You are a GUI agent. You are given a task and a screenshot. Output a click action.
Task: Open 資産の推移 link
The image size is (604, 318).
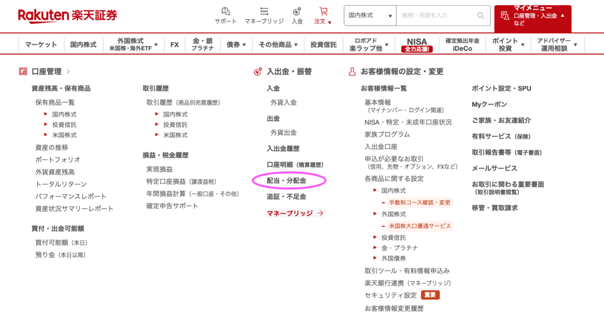tap(51, 147)
